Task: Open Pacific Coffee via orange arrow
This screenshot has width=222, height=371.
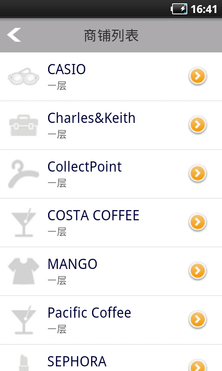Action: [x=197, y=320]
